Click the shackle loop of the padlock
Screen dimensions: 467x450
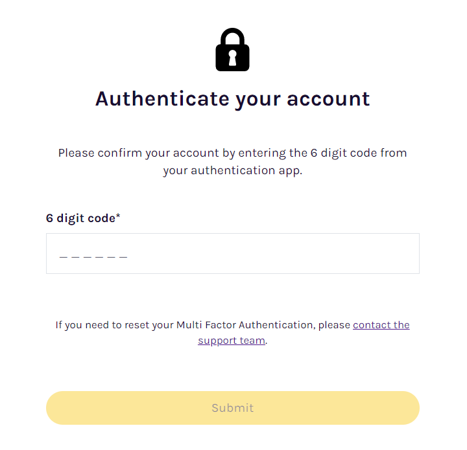pos(232,37)
